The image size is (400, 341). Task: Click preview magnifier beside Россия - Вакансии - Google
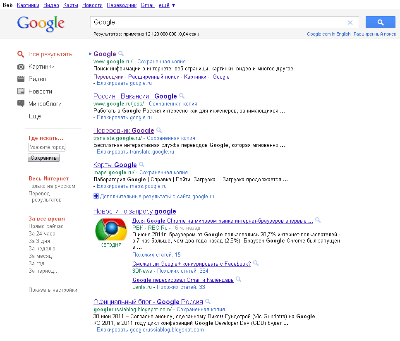(182, 96)
